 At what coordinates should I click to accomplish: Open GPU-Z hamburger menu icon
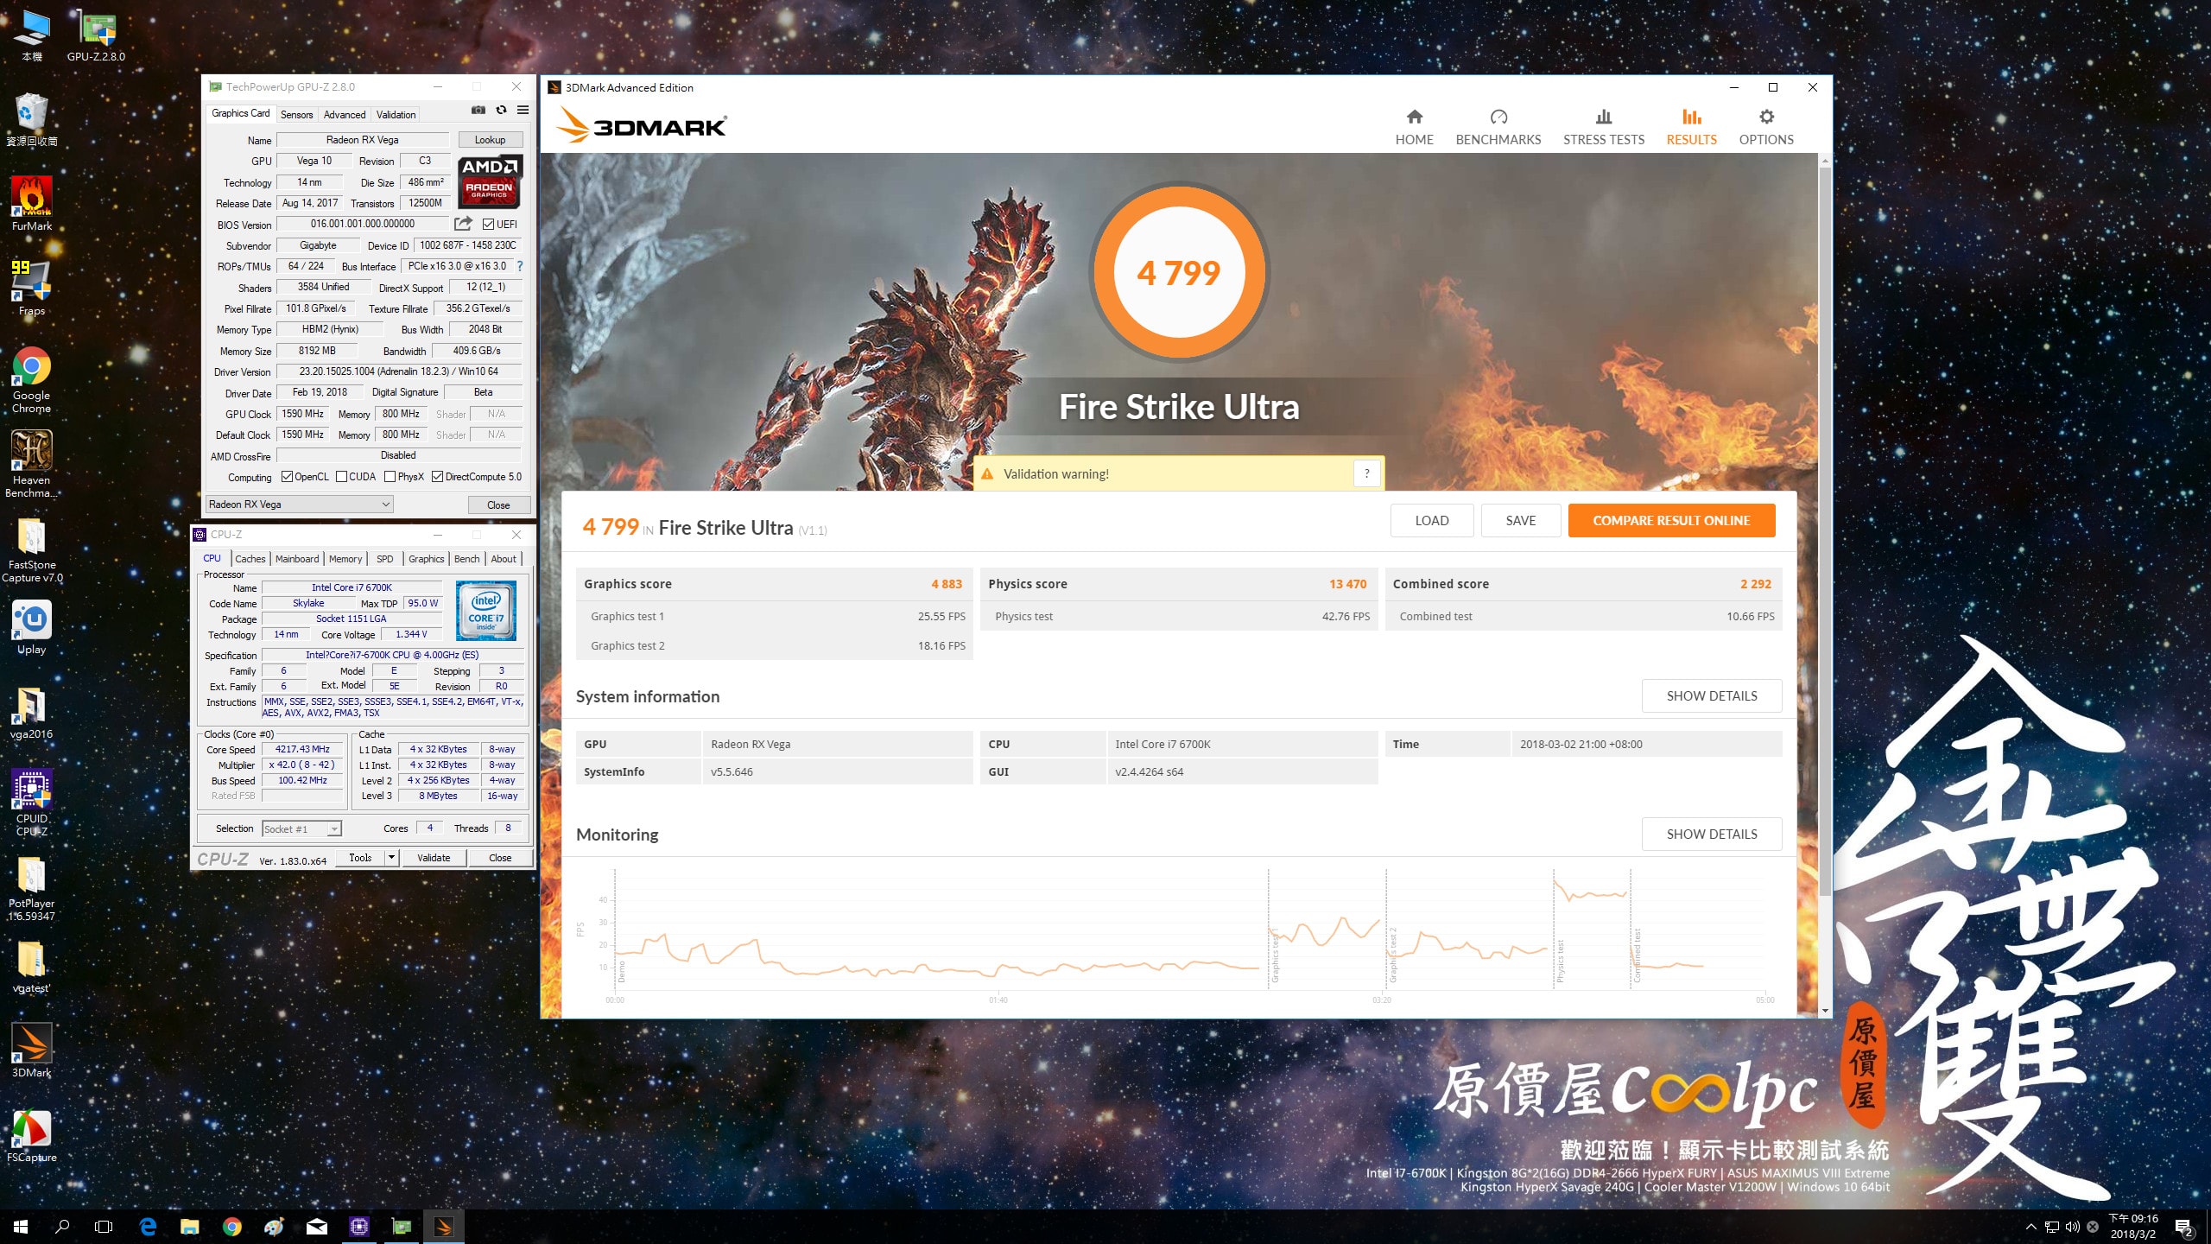523,110
